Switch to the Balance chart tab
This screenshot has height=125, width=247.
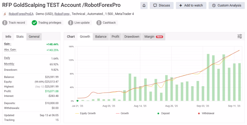click(x=101, y=37)
